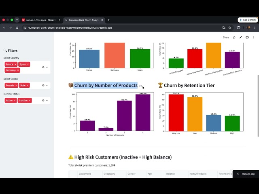Remove the Spain country tag
This screenshot has width=259, height=194.
[28, 64]
